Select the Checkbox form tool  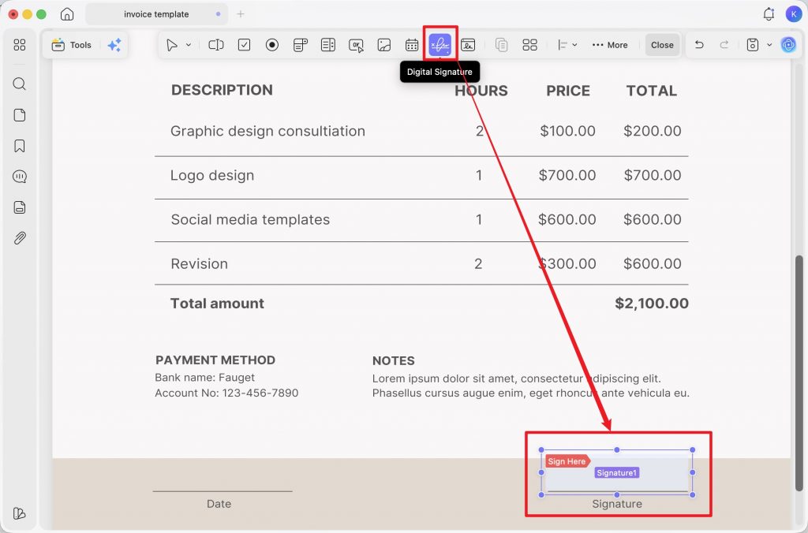[x=244, y=45]
